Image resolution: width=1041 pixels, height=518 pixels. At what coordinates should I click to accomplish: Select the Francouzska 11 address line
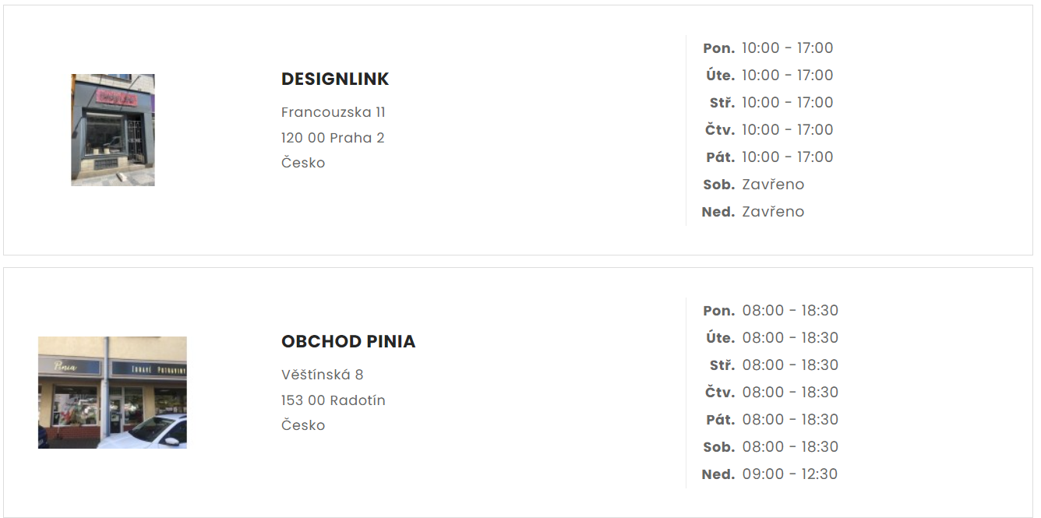(333, 112)
